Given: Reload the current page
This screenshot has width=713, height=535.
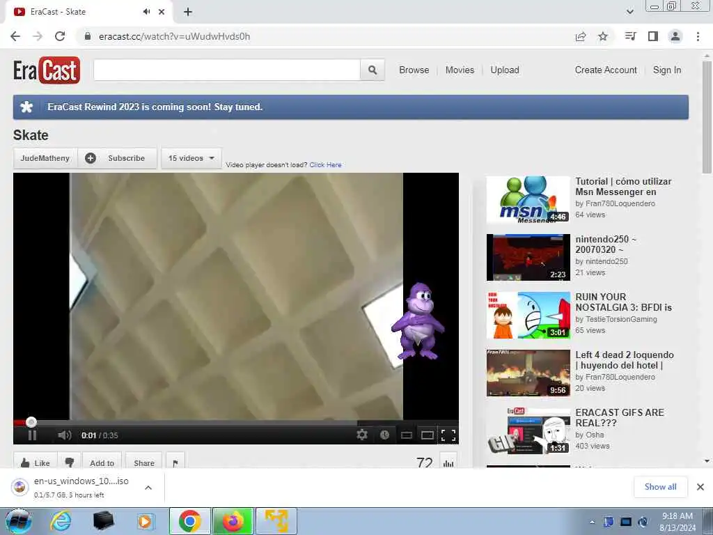Looking at the screenshot, I should pyautogui.click(x=60, y=36).
